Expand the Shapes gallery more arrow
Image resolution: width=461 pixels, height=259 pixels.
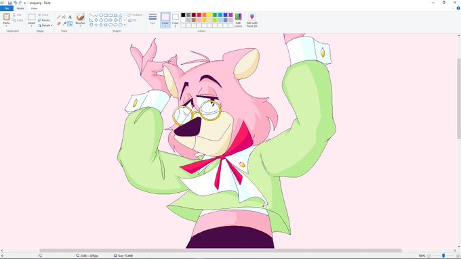pos(125,25)
